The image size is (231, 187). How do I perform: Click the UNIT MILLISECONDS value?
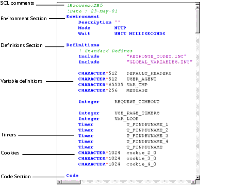pyautogui.click(x=140, y=34)
